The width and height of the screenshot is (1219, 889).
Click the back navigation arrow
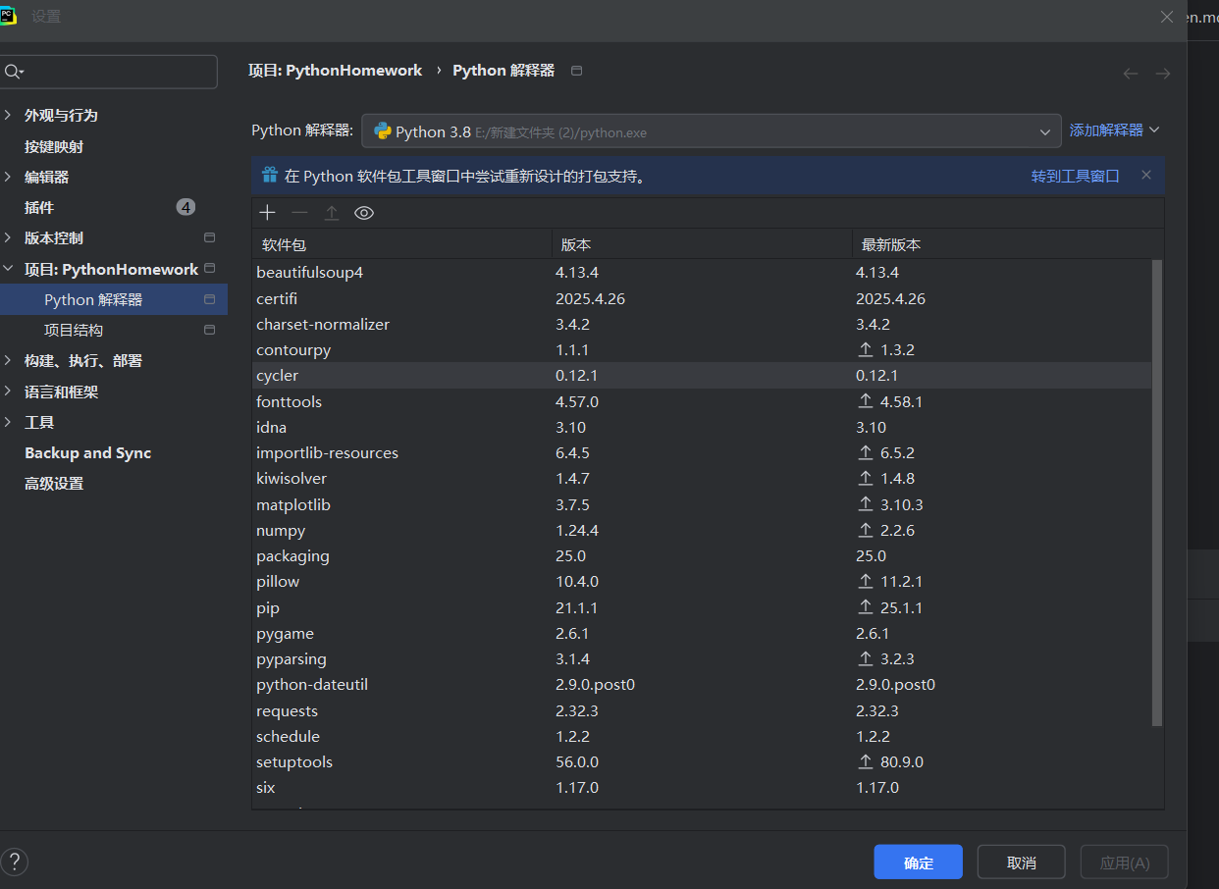(x=1131, y=74)
